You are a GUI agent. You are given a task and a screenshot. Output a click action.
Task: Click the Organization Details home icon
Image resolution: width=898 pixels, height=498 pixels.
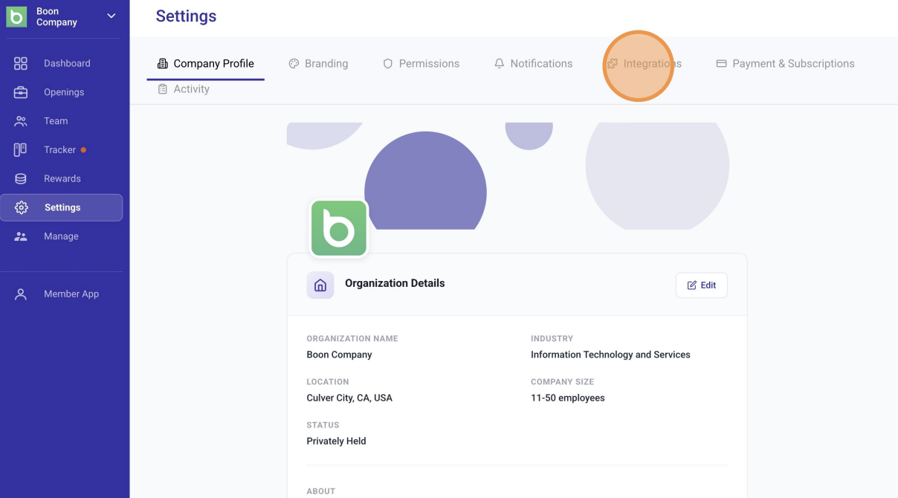(x=320, y=285)
